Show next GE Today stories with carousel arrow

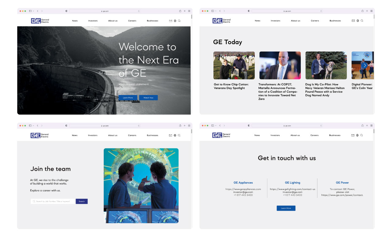click(x=364, y=65)
